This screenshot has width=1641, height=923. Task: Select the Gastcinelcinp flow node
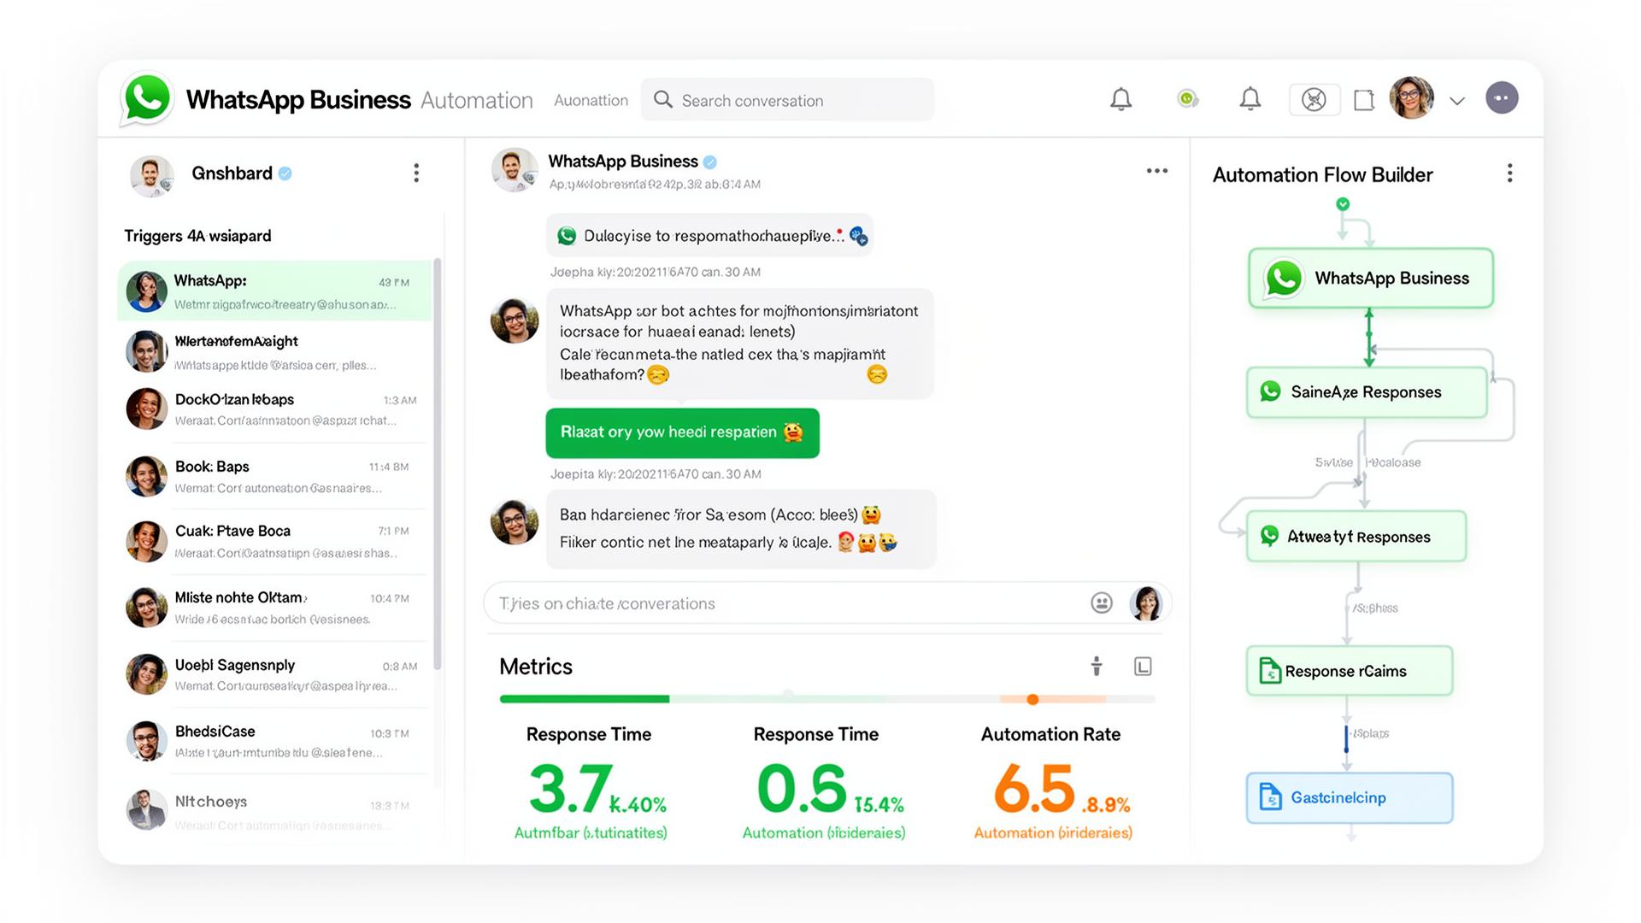pyautogui.click(x=1349, y=798)
